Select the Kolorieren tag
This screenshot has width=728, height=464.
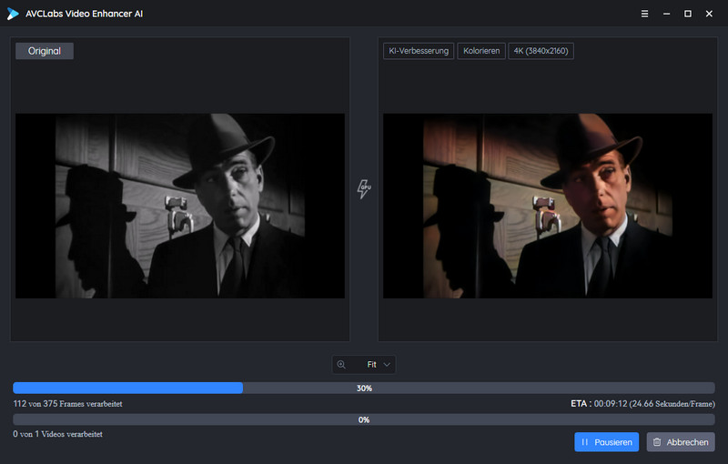click(x=481, y=51)
